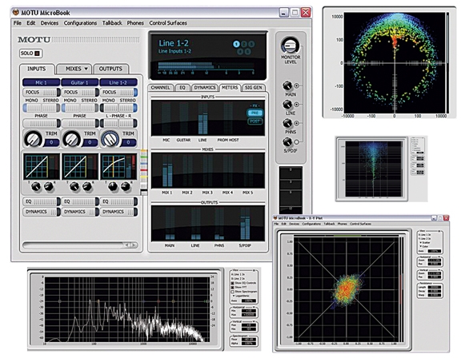The image size is (473, 362).
Task: Switch to the CHANNEL tab
Action: pos(161,88)
